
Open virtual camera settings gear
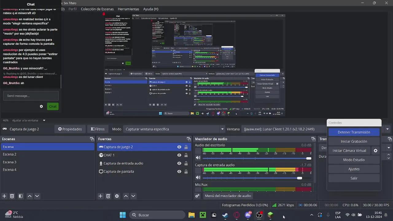[375, 151]
